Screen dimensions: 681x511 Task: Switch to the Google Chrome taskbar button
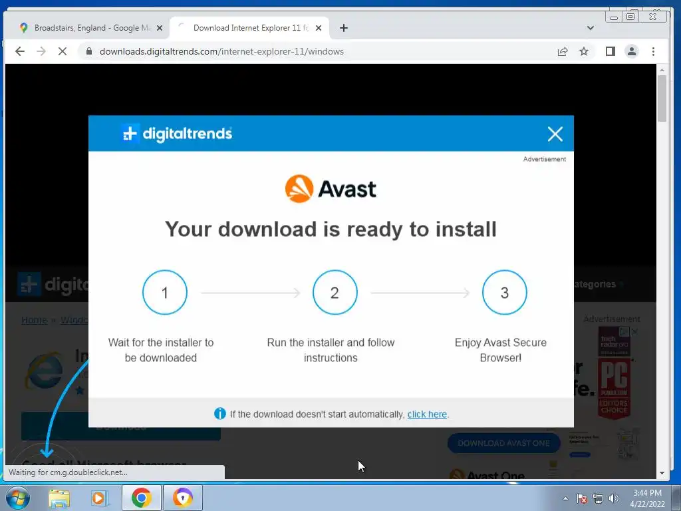[x=142, y=498]
